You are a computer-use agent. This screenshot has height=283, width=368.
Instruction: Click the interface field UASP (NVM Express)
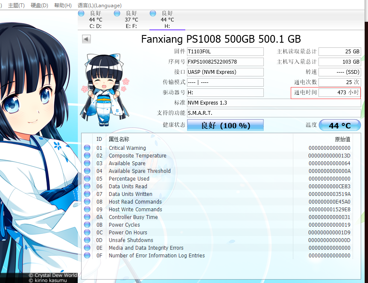tap(225, 72)
